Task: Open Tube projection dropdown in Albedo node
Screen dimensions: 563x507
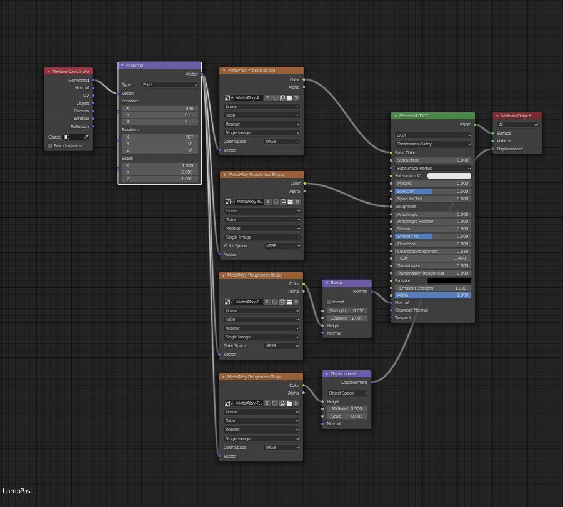Action: tap(262, 115)
